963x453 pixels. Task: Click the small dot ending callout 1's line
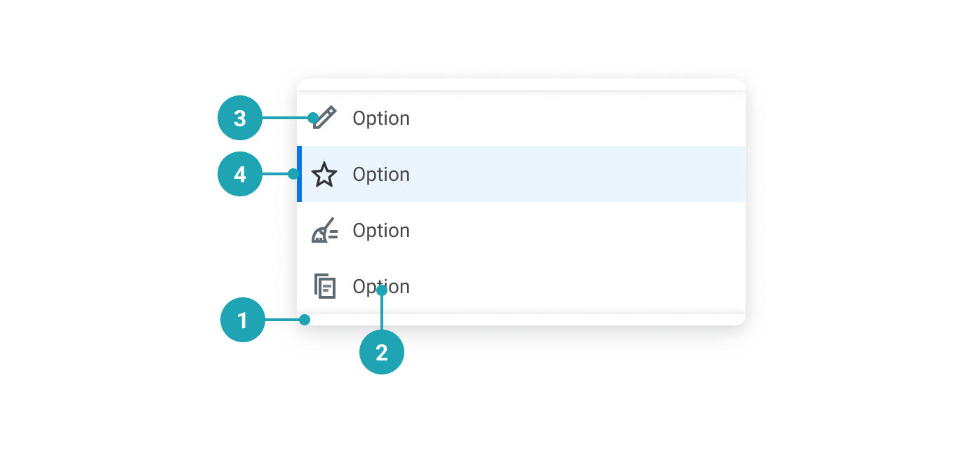coord(305,320)
